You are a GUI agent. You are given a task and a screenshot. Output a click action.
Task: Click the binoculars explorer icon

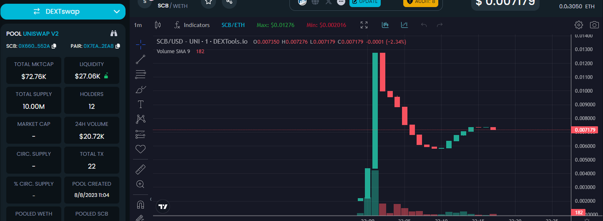114,34
